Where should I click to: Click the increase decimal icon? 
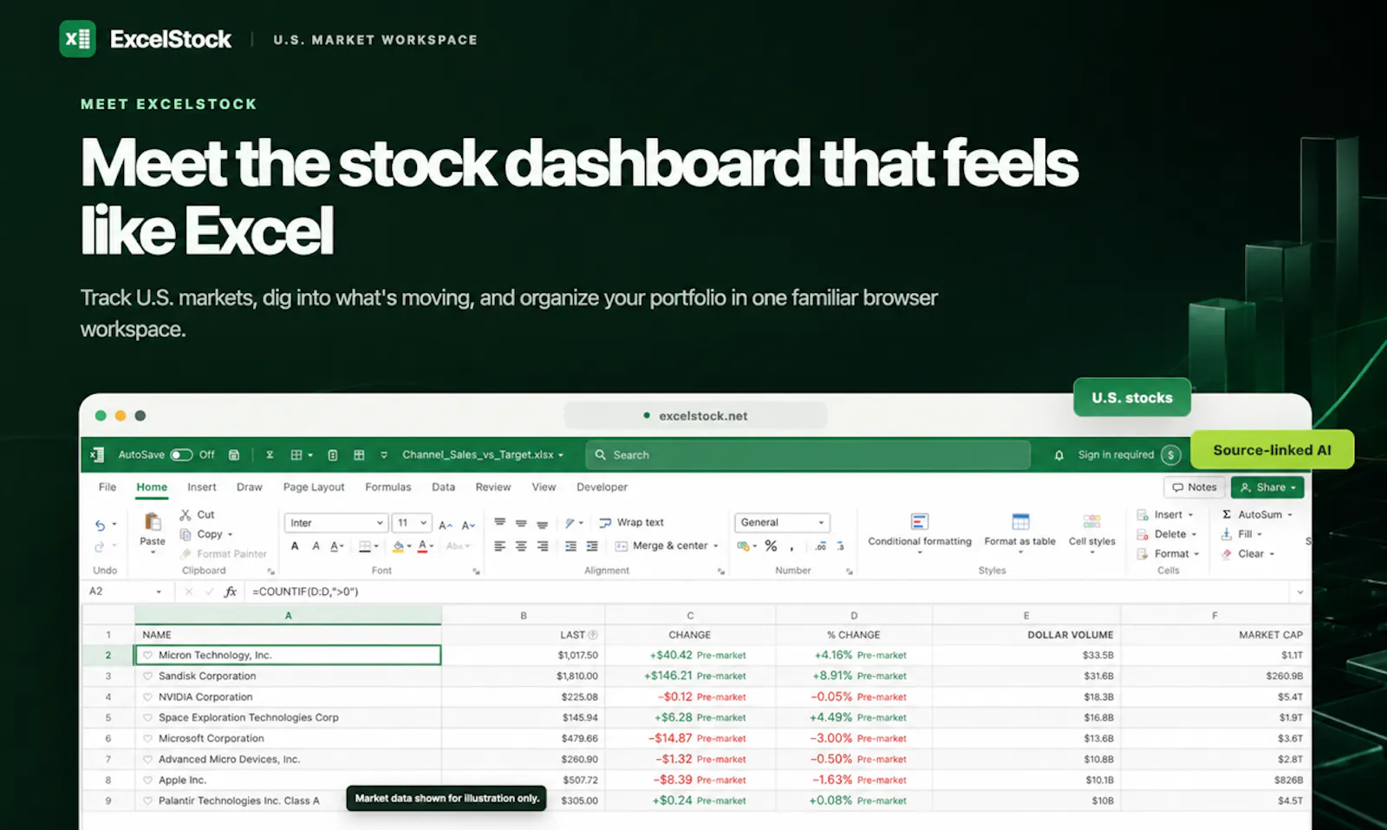point(820,546)
